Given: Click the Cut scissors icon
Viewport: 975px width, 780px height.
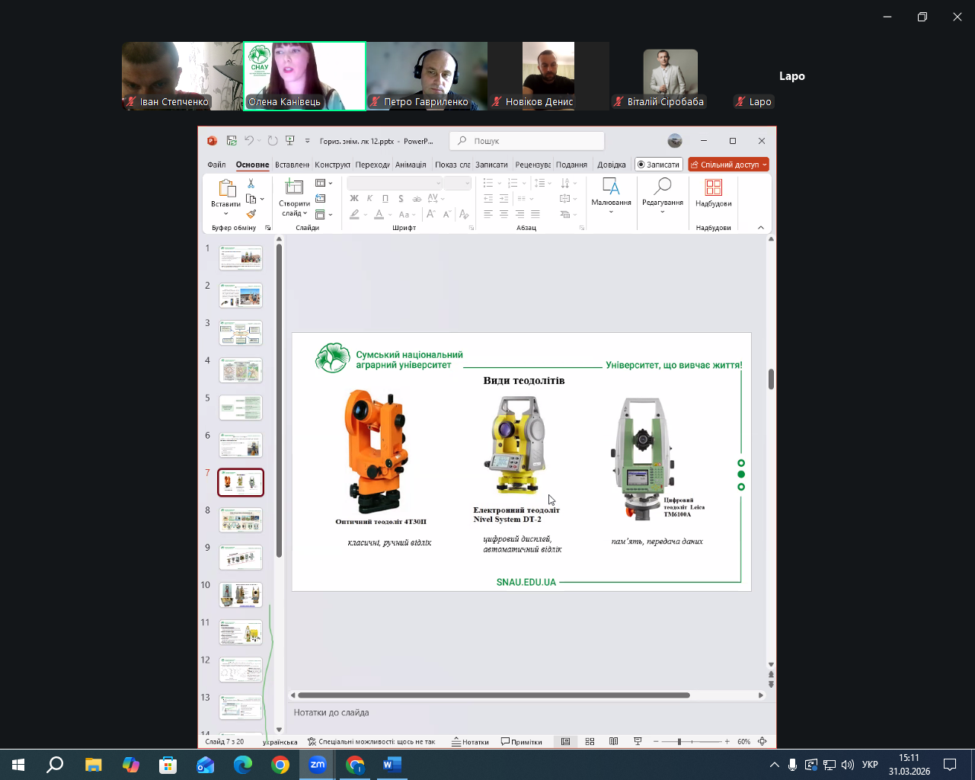Looking at the screenshot, I should pyautogui.click(x=251, y=184).
